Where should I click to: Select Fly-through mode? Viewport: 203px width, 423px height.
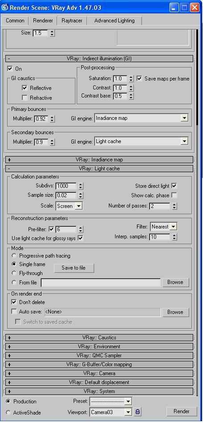(14, 273)
